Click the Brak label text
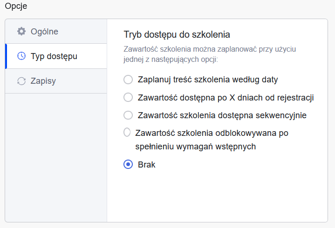The height and width of the screenshot is (228, 335). pyautogui.click(x=147, y=165)
